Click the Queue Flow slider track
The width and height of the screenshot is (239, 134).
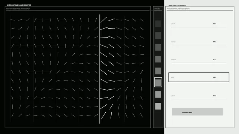199,63
